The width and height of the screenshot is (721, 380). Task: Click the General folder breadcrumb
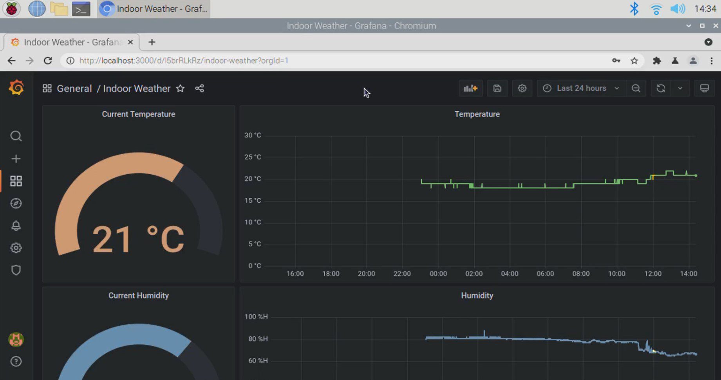74,89
